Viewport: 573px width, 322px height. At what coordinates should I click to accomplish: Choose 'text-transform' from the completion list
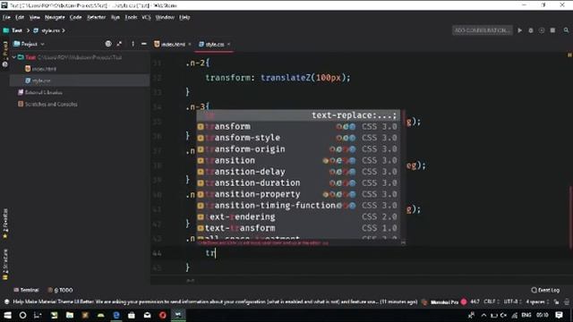click(x=298, y=228)
